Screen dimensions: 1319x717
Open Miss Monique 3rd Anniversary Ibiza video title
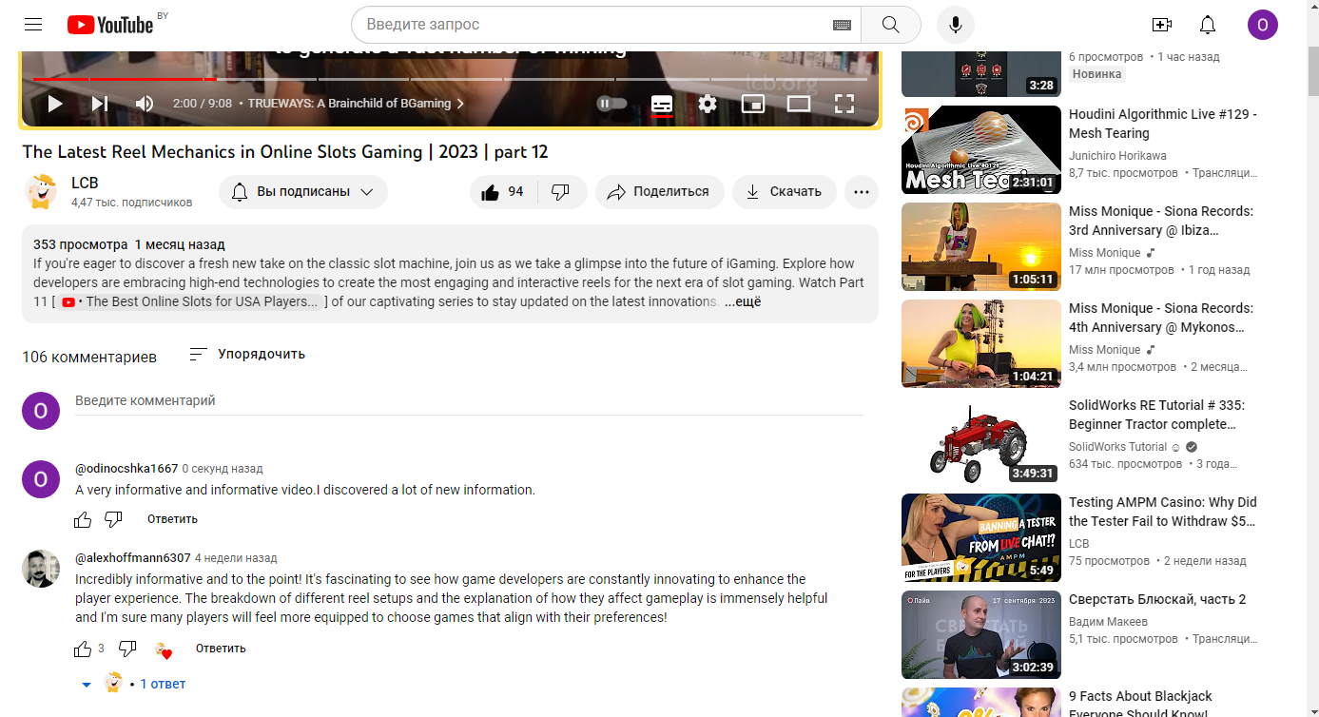1161,221
